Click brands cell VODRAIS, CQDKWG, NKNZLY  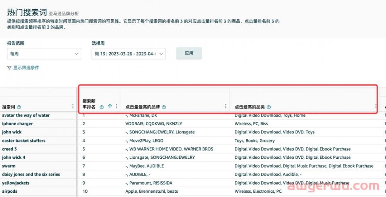(154, 124)
